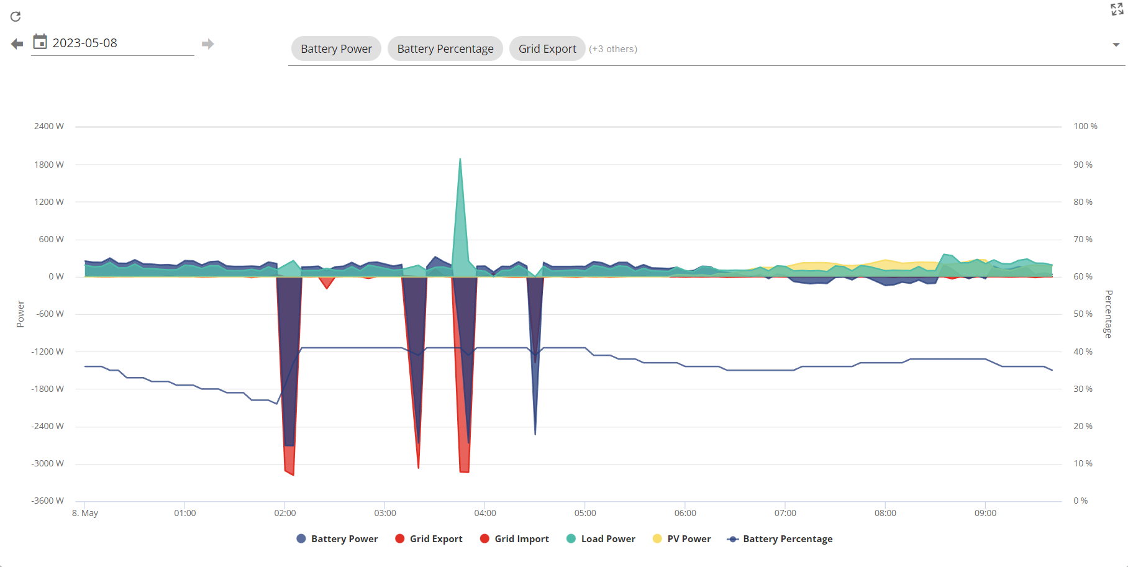Click the 10 % axis label
Image resolution: width=1128 pixels, height=567 pixels.
tap(1083, 463)
